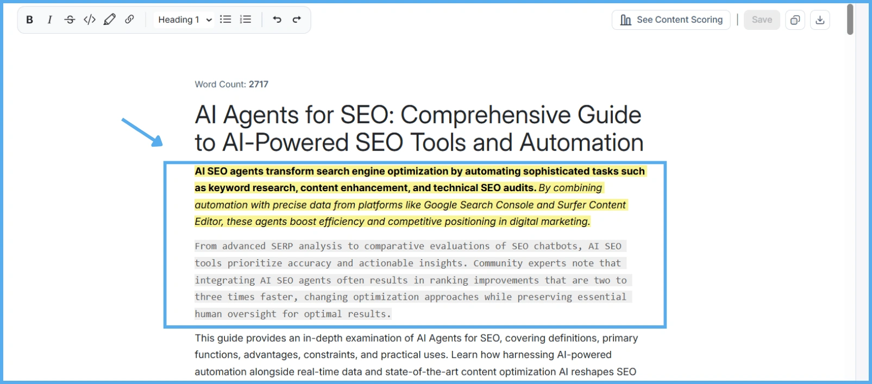The image size is (872, 384).
Task: Undo the last edit
Action: (x=277, y=20)
